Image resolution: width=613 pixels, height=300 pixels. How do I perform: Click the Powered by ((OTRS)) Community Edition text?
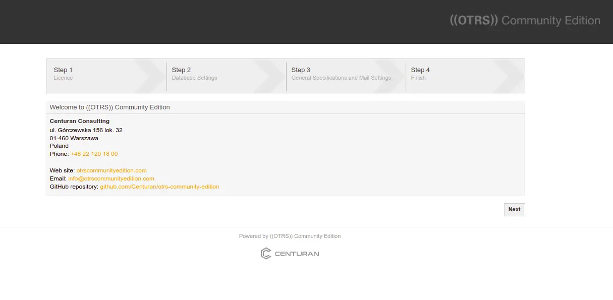click(x=290, y=236)
